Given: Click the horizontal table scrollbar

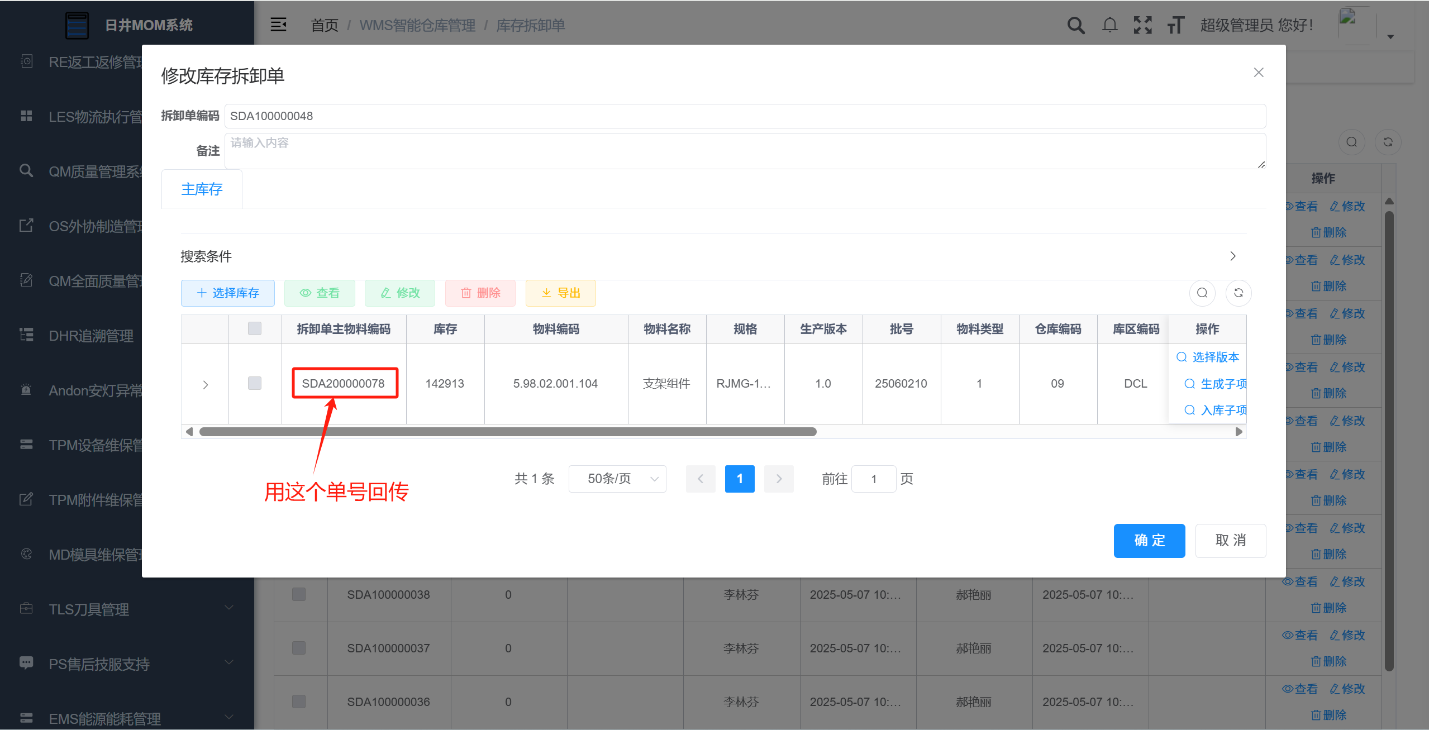Looking at the screenshot, I should (x=508, y=432).
